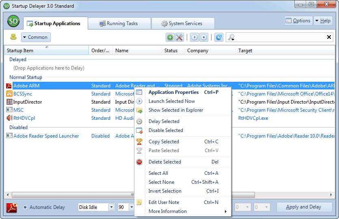The height and width of the screenshot is (219, 339).
Task: Click the Adobe Reader Speed Launcher row icon
Action: (9, 136)
